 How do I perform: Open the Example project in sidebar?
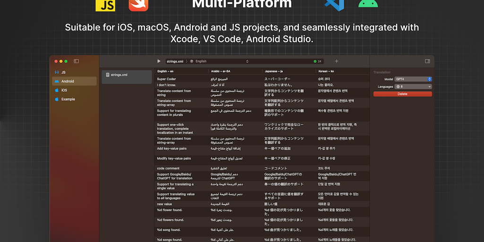tap(68, 99)
